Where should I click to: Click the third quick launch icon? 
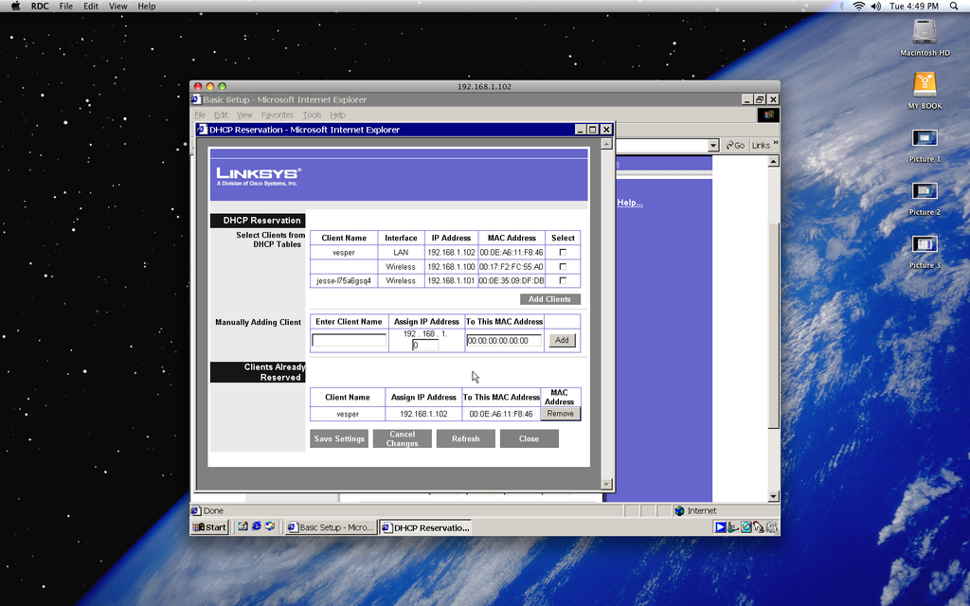270,526
